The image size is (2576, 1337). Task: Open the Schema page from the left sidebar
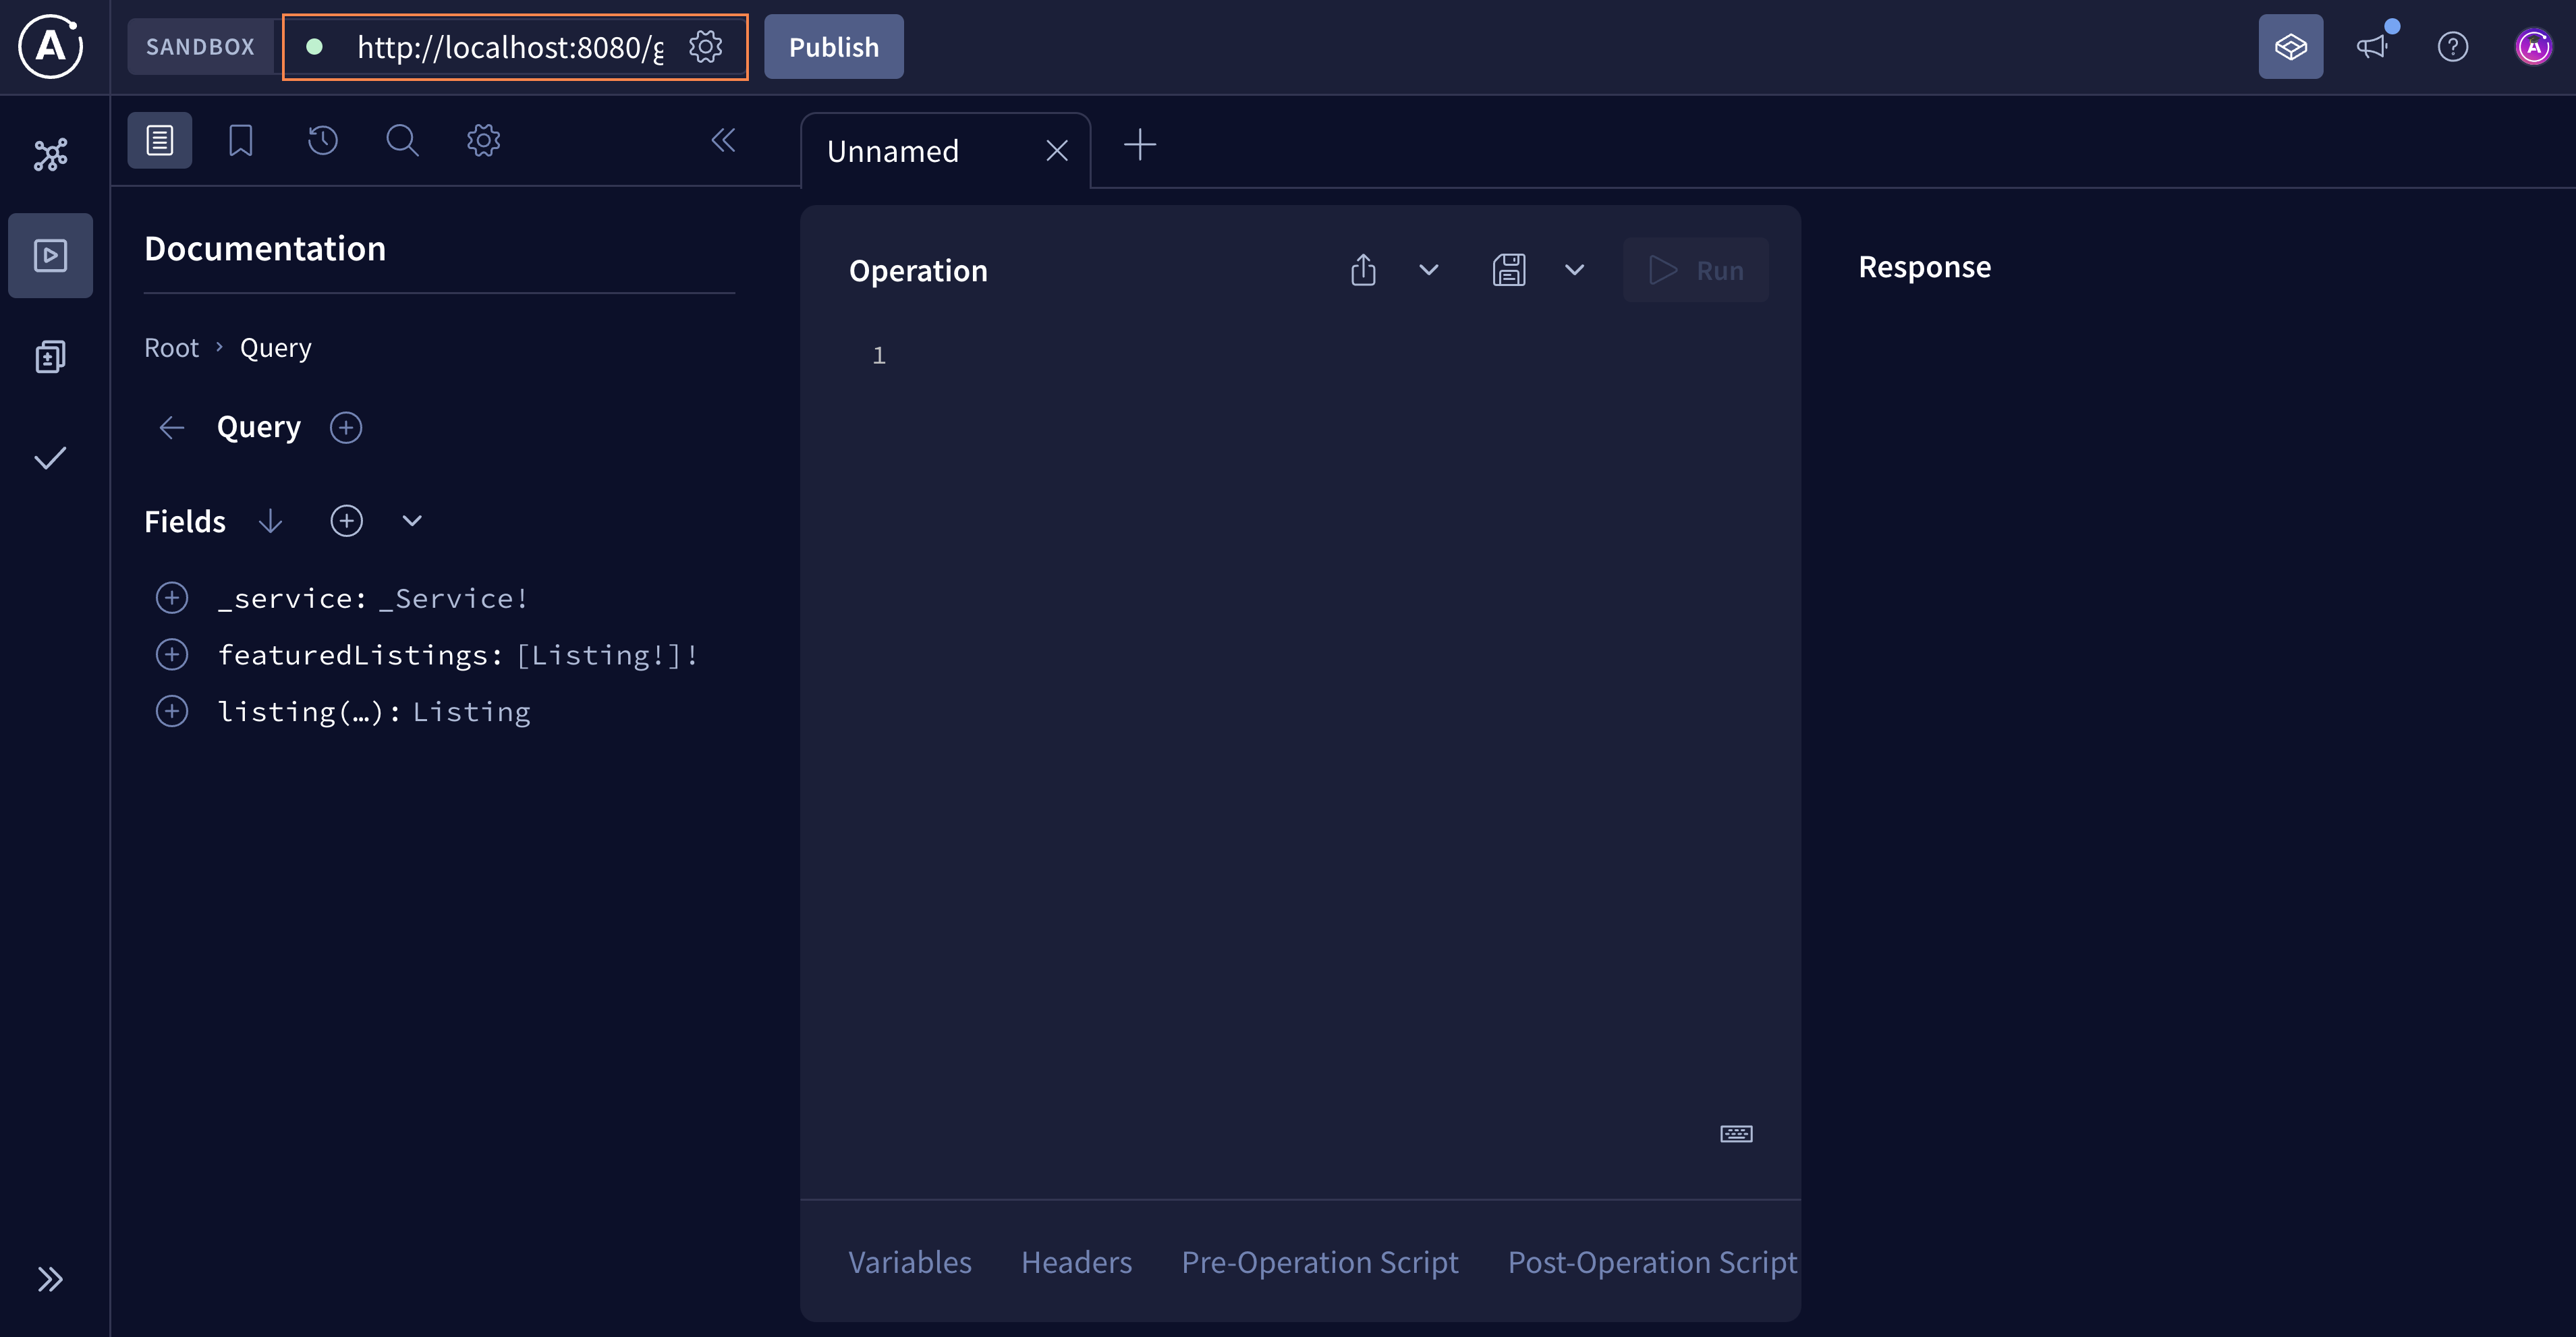(50, 356)
